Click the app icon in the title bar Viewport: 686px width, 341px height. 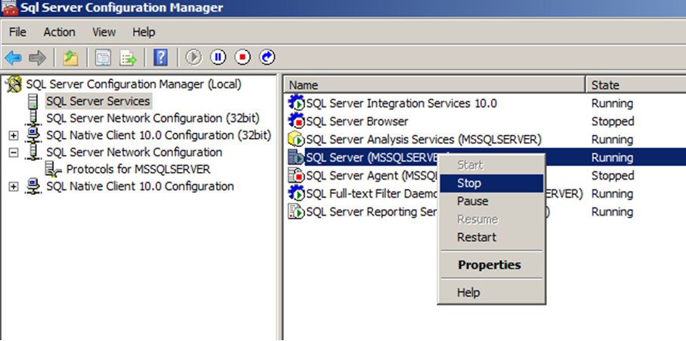10,8
